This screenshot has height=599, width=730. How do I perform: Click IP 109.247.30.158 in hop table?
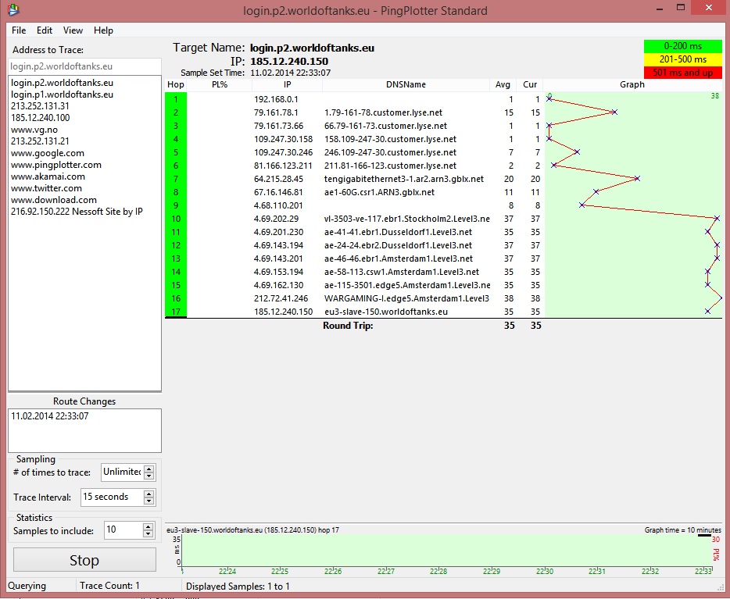284,139
